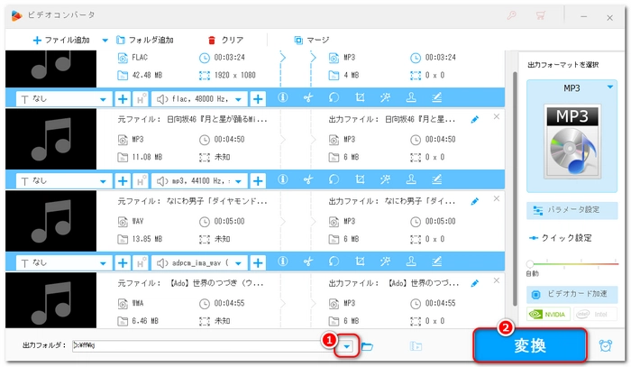Click the rotate icon in MP3 file toolbar
This screenshot has height=367, width=631.
point(331,180)
